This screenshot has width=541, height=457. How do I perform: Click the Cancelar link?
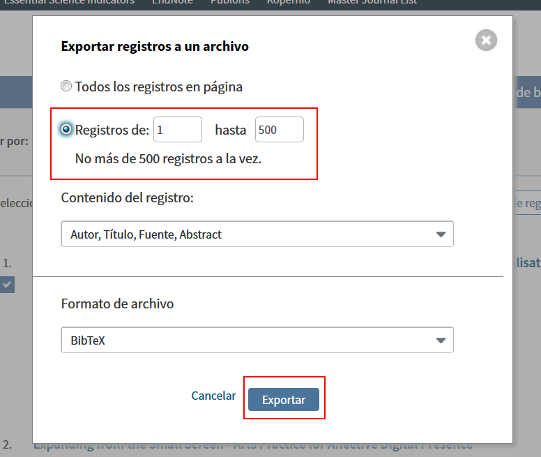213,396
